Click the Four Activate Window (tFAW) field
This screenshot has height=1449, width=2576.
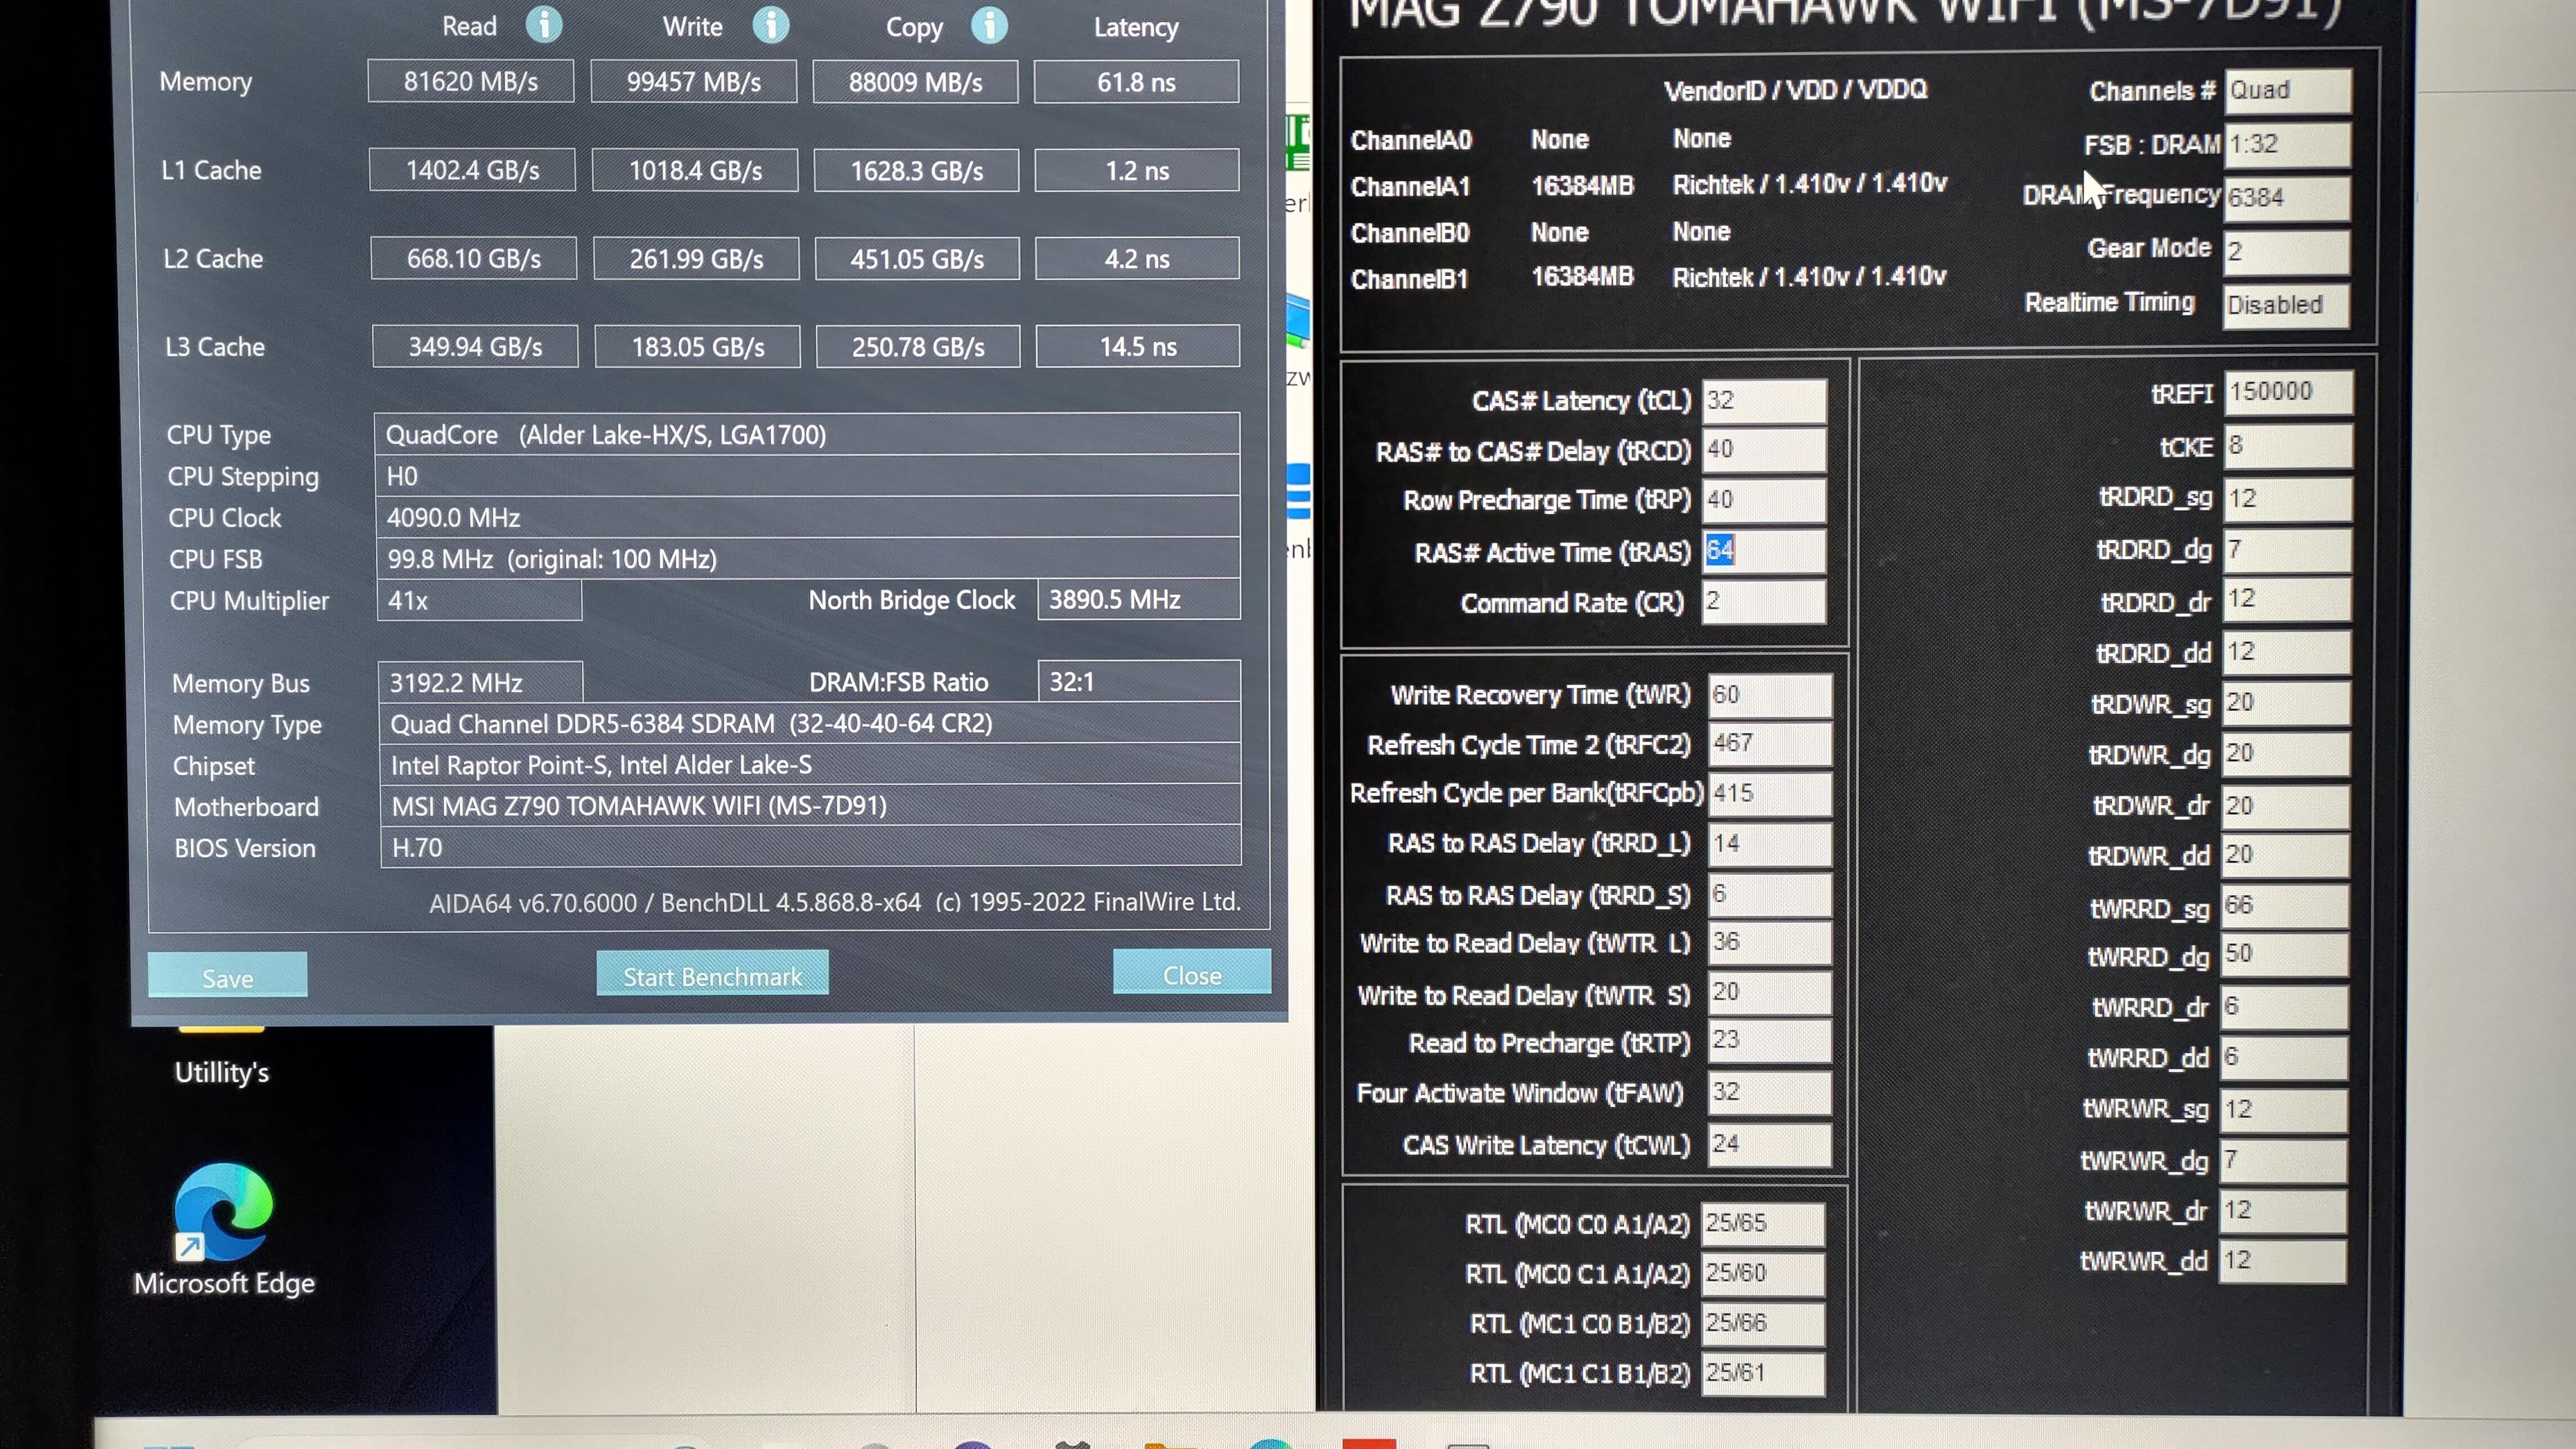[x=1770, y=1092]
